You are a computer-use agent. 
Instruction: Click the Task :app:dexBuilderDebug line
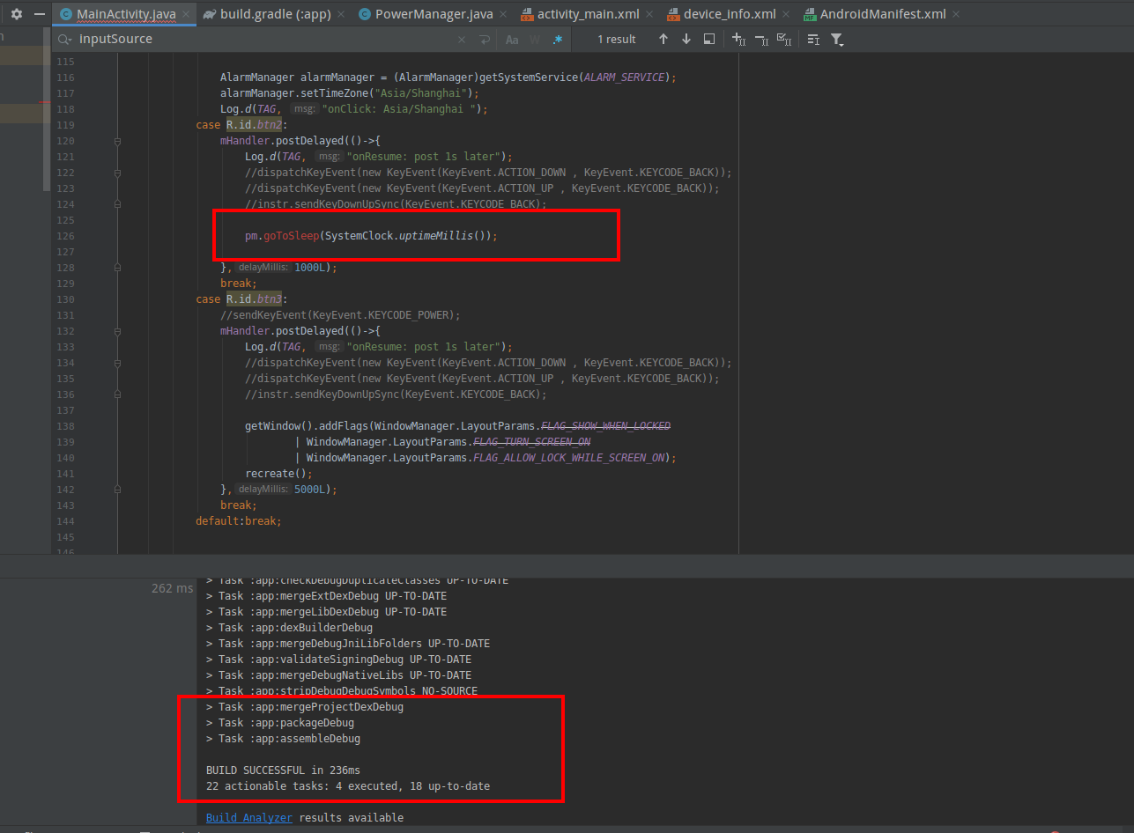tap(289, 628)
